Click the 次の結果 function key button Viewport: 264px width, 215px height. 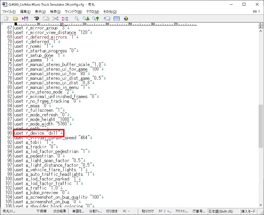pyautogui.click(x=59, y=211)
